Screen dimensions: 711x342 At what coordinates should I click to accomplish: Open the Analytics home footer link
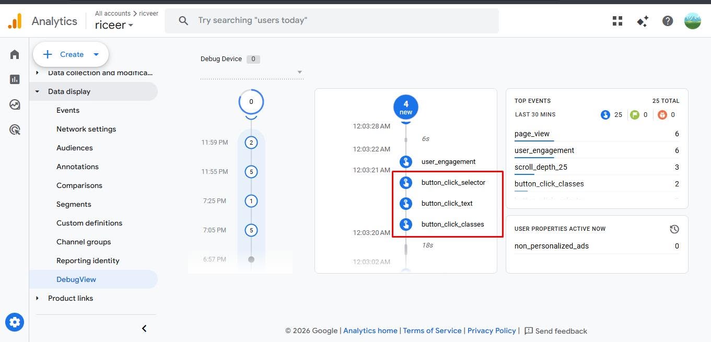pyautogui.click(x=370, y=331)
